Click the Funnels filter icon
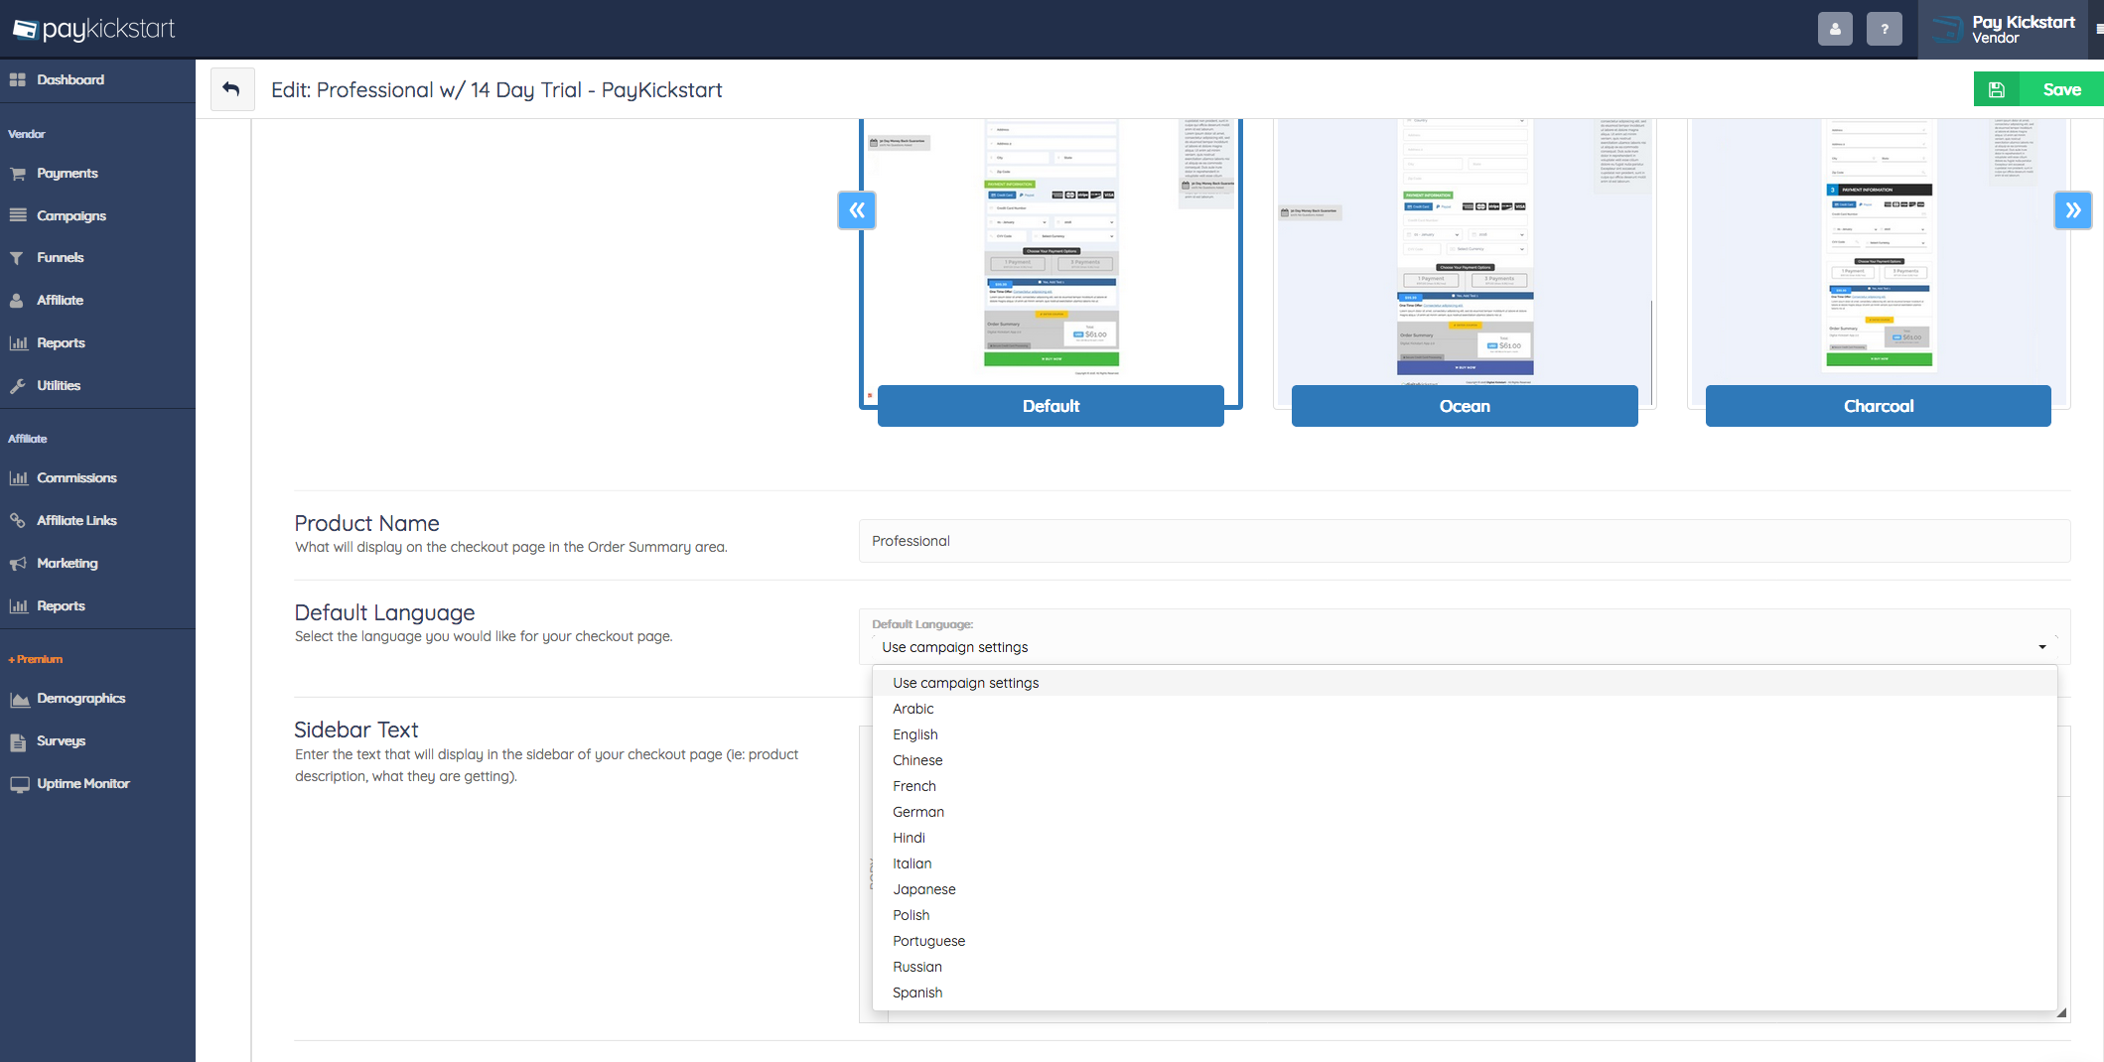The width and height of the screenshot is (2104, 1062). pyautogui.click(x=18, y=258)
